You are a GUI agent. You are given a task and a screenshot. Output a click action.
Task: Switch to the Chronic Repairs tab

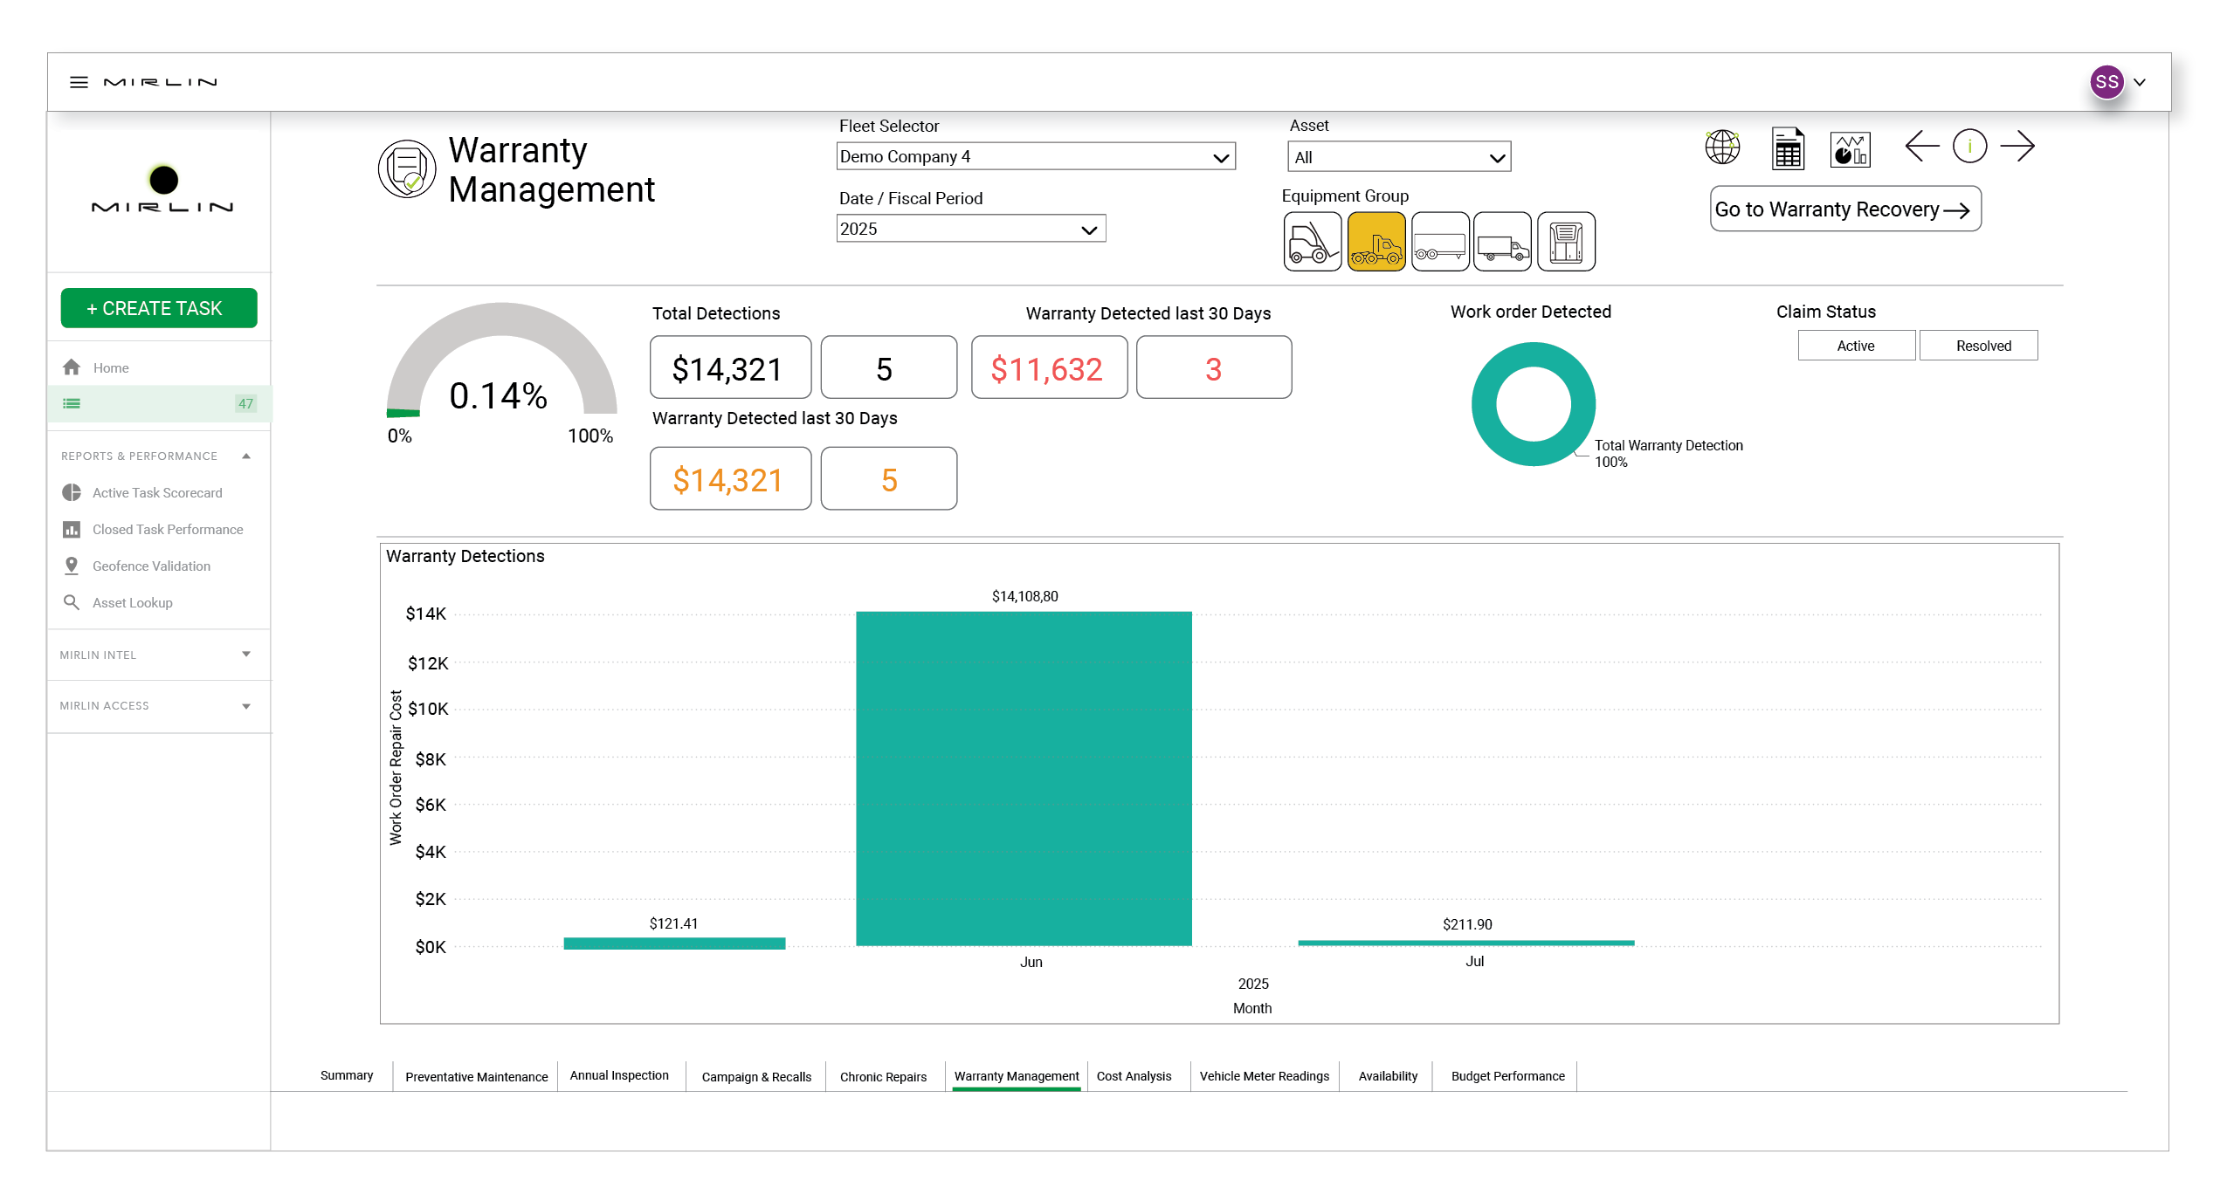pyautogui.click(x=883, y=1077)
